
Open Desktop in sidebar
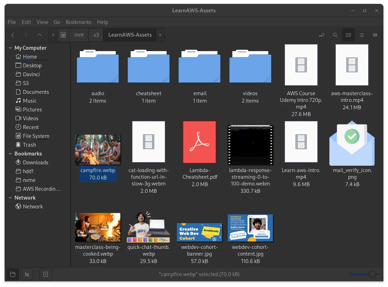pos(32,66)
